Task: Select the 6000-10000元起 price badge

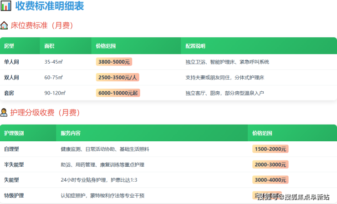Action: coord(118,93)
